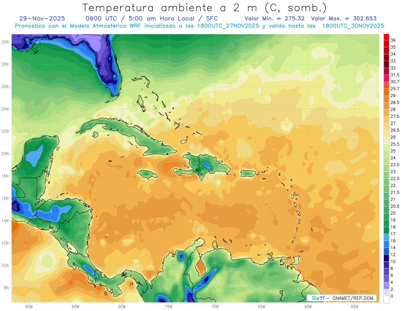Viewport: 402px width, 311px height.
Task: Pick the pink legend swatch between 31.5 and 30.7
Action: click(x=386, y=78)
